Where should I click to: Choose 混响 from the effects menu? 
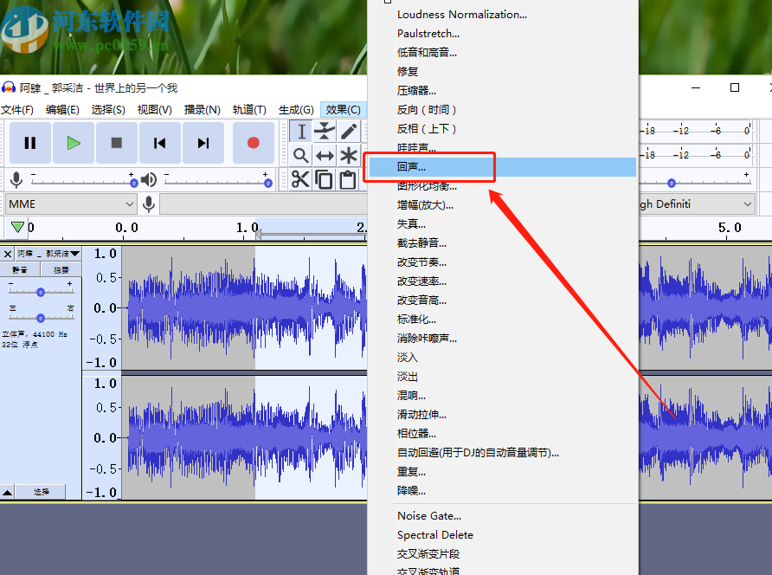[413, 394]
